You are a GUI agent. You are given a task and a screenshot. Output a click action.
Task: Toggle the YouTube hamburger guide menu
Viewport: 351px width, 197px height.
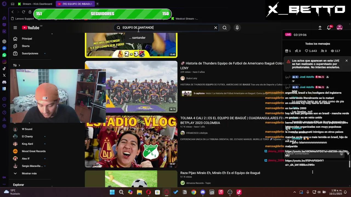click(15, 28)
